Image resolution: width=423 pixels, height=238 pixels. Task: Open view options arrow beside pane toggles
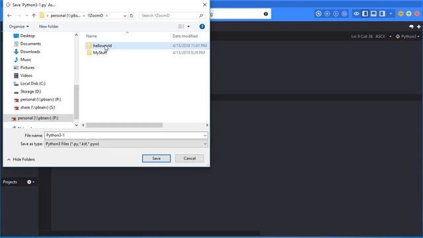coord(391,13)
